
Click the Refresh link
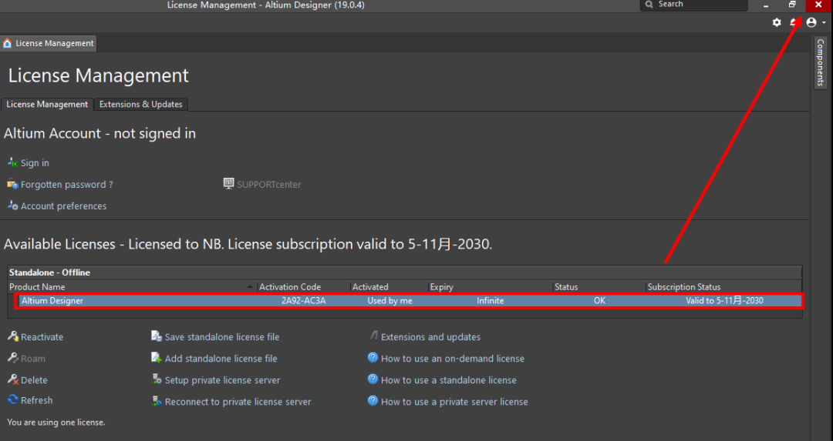click(37, 400)
